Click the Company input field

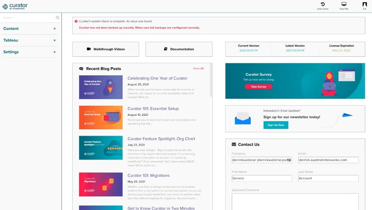[x=262, y=160]
